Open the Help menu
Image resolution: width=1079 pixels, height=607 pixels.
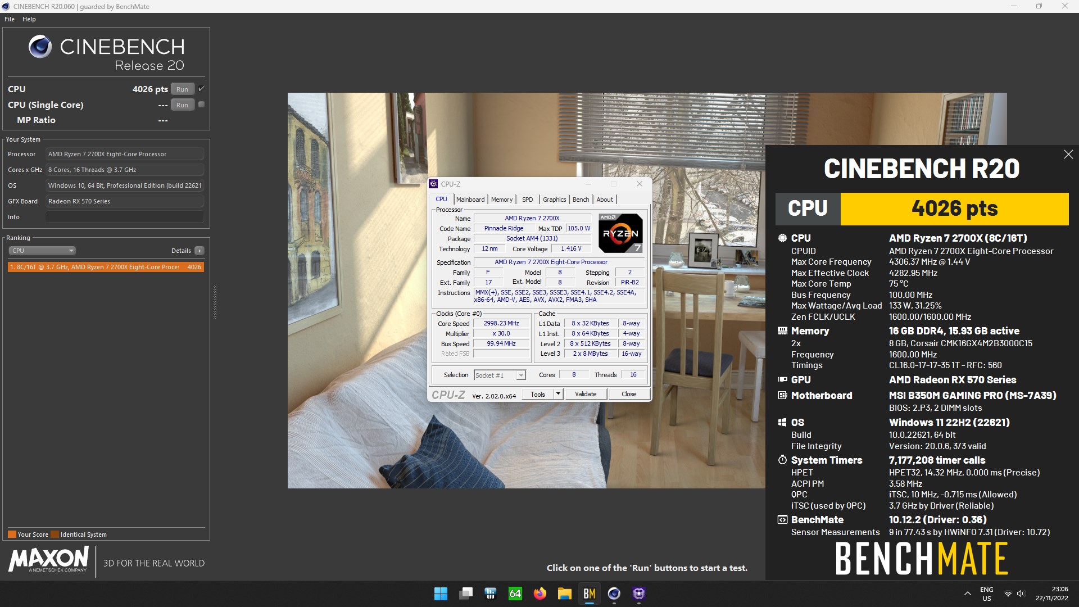tap(29, 19)
